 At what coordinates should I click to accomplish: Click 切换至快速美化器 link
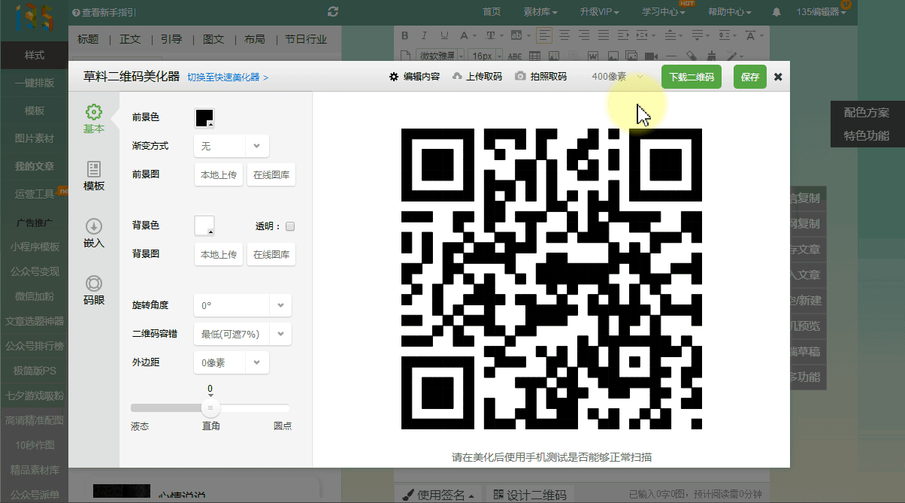(228, 77)
